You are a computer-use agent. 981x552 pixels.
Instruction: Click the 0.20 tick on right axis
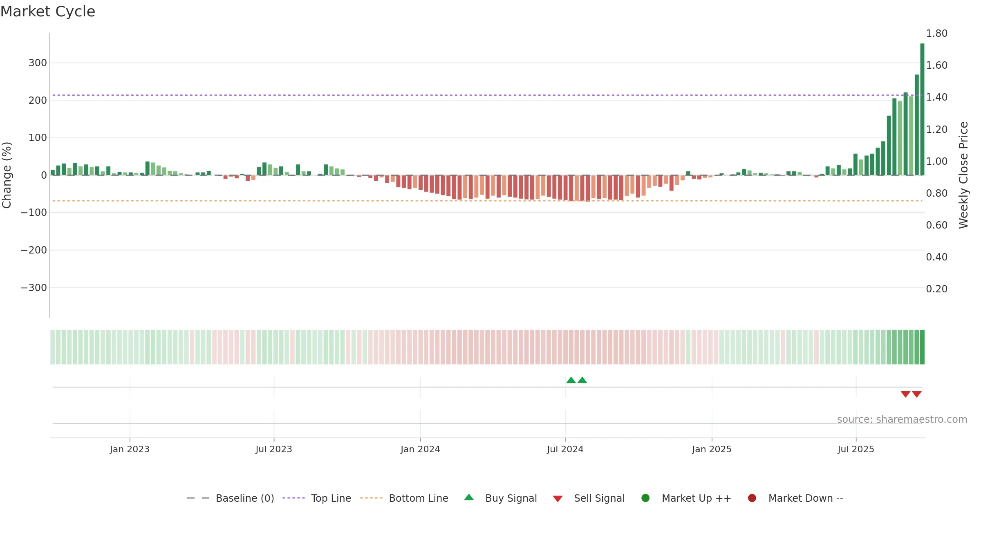click(936, 289)
